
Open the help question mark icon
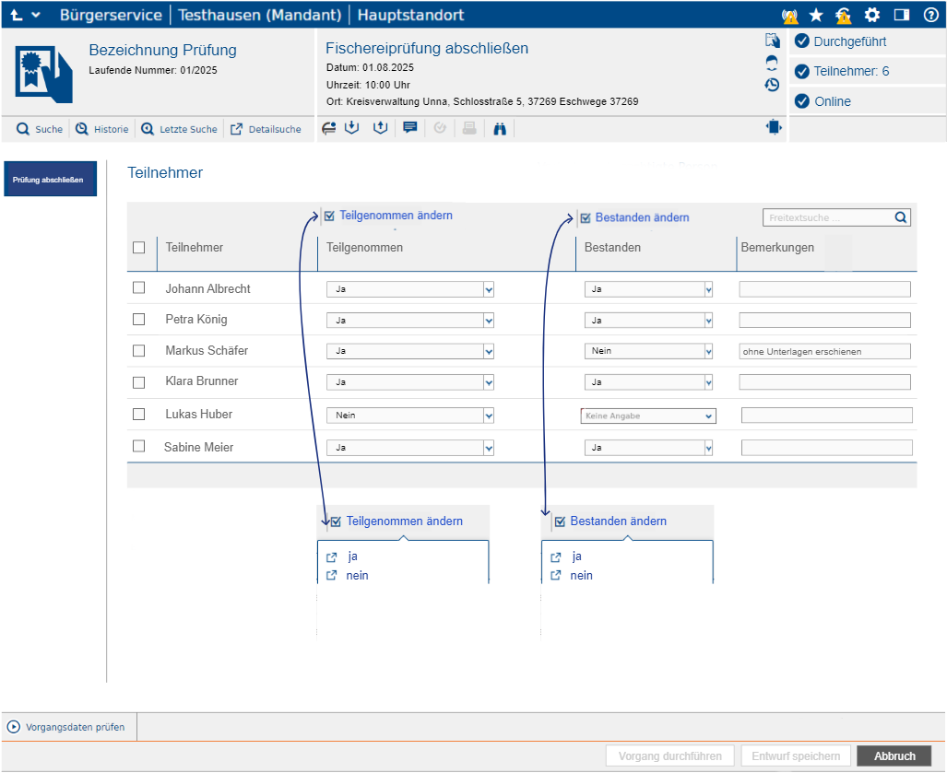(x=931, y=15)
